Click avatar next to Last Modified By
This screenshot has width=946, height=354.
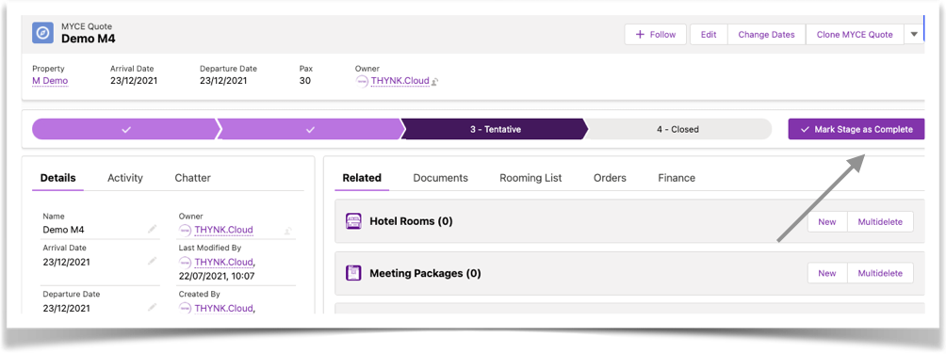(x=186, y=263)
